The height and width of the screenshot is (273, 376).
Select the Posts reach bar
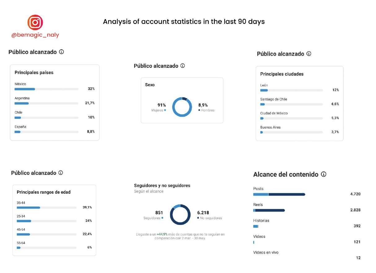(279, 195)
